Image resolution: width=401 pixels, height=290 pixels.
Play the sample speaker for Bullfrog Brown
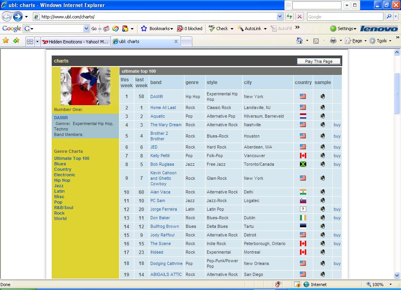click(323, 226)
